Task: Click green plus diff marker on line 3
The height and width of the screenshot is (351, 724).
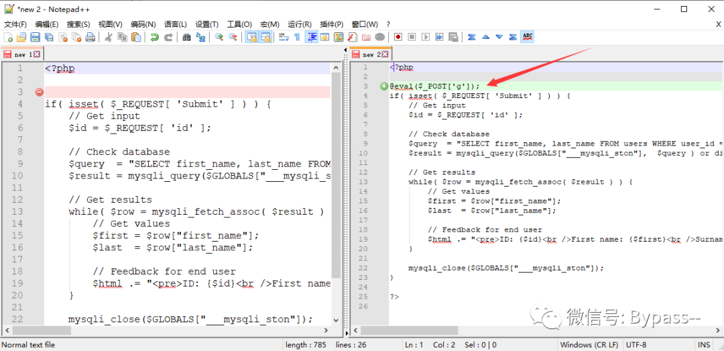Action: pos(383,86)
